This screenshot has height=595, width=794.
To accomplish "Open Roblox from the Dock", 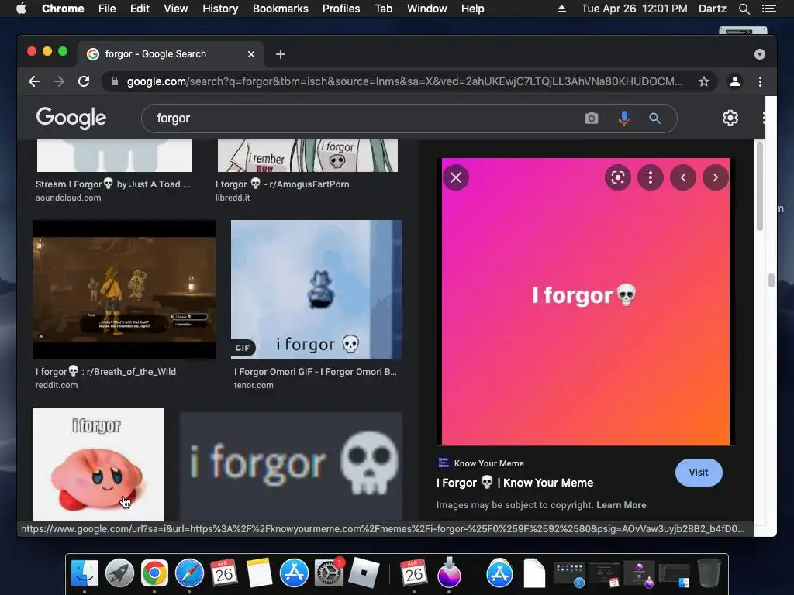I will [364, 573].
